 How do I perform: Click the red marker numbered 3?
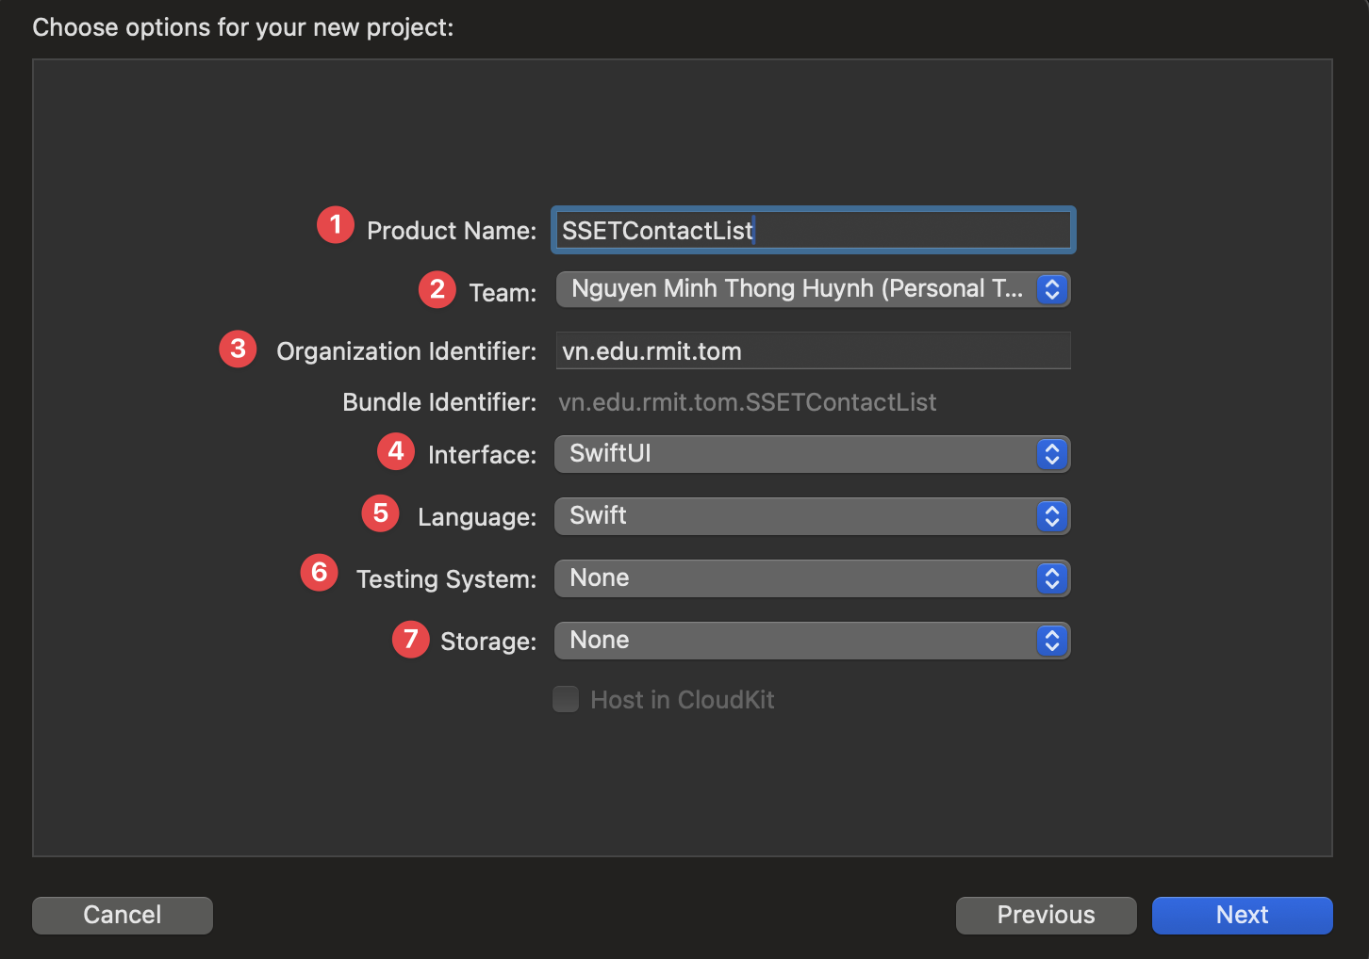238,349
